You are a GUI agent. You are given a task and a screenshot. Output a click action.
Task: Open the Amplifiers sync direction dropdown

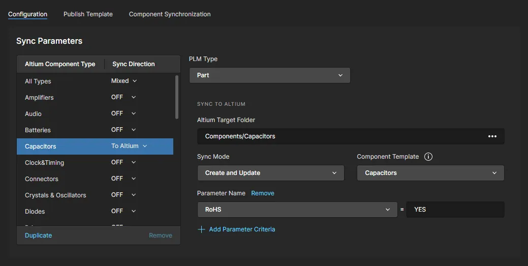[x=123, y=97]
